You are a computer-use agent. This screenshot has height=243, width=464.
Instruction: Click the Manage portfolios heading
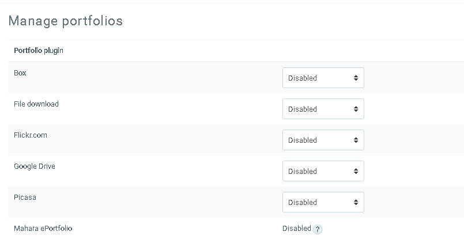[65, 21]
